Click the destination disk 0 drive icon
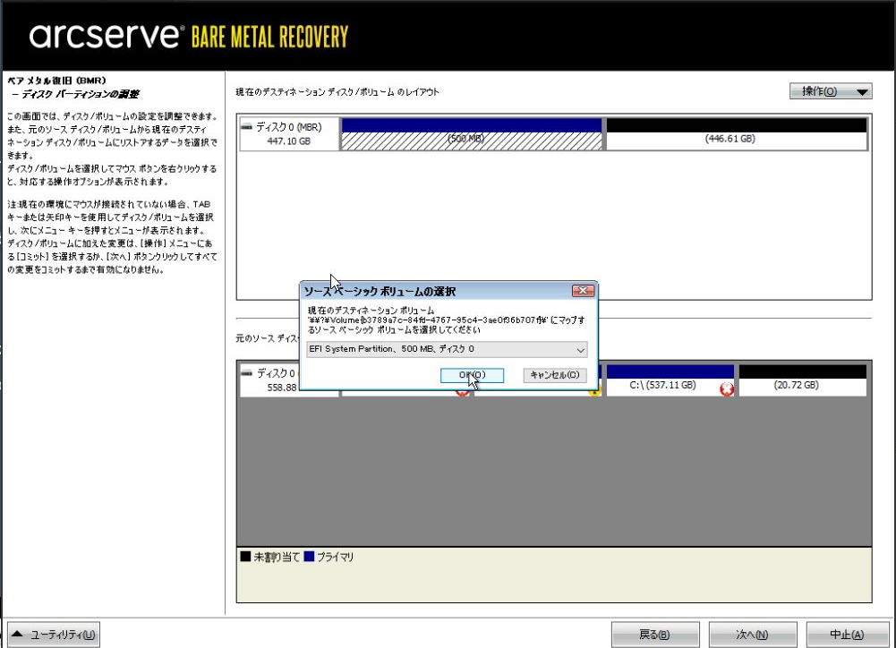 pyautogui.click(x=246, y=127)
